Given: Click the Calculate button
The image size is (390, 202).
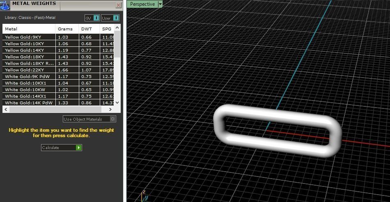Looking at the screenshot, I should [62, 147].
